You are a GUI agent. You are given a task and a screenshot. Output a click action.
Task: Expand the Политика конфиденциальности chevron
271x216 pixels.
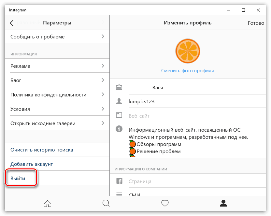tap(103, 94)
